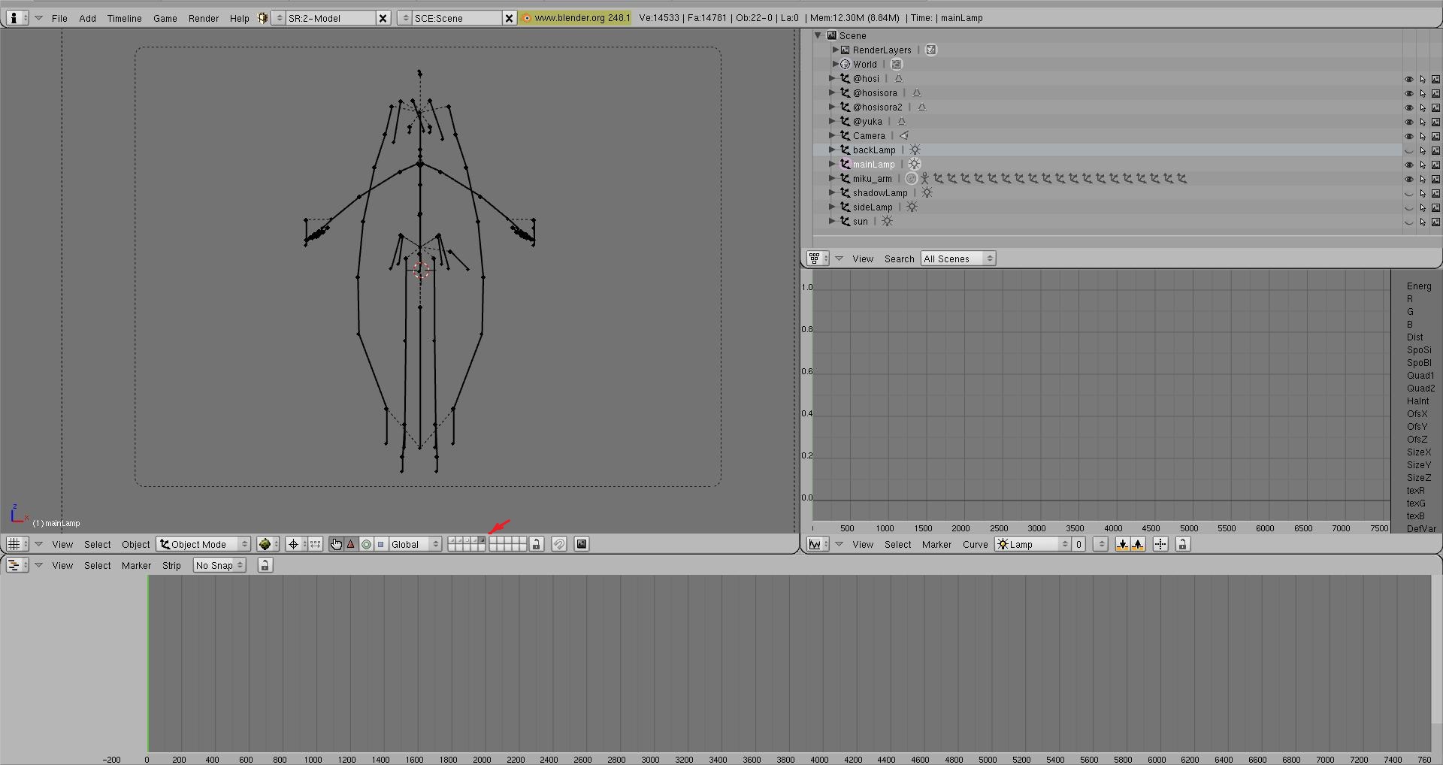The image size is (1443, 765).
Task: Collapse the Scene tree root
Action: [818, 35]
